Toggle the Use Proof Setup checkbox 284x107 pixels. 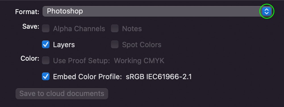tap(46, 60)
